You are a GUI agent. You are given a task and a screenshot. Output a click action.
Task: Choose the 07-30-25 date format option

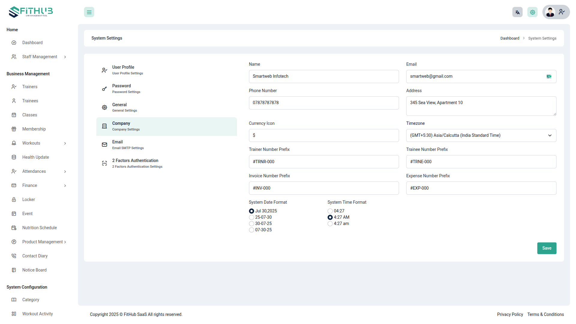pyautogui.click(x=251, y=230)
